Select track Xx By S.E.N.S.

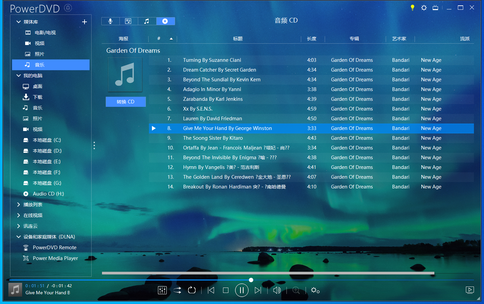[311, 109]
